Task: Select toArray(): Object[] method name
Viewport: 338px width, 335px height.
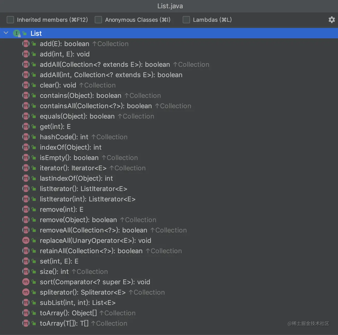Action: tap(68, 313)
